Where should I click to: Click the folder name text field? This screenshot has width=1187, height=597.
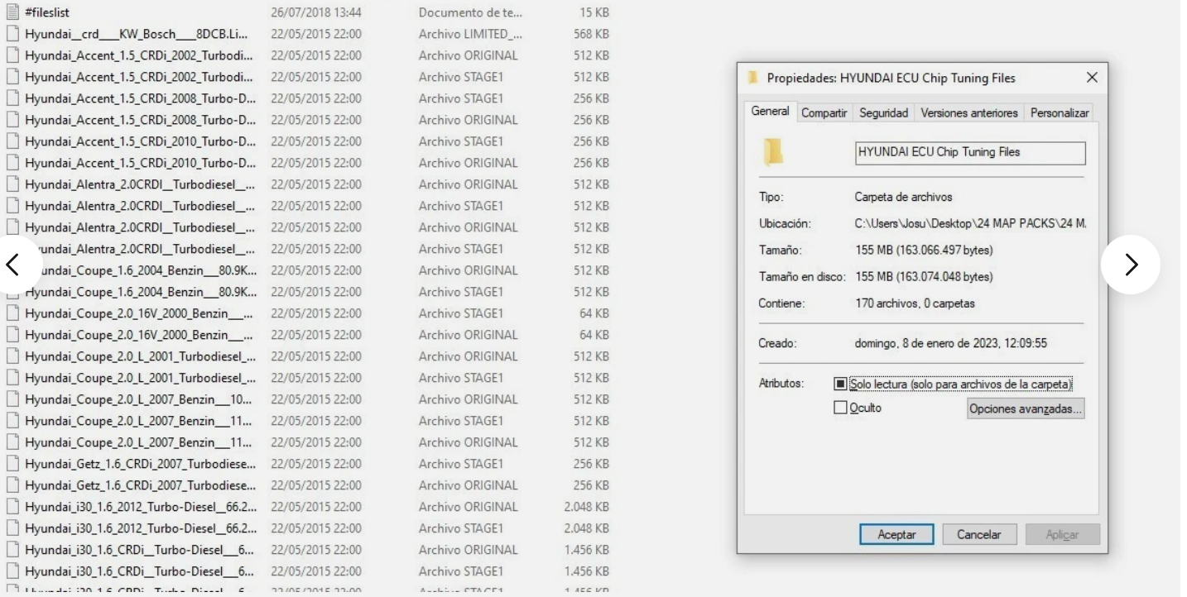pos(968,153)
